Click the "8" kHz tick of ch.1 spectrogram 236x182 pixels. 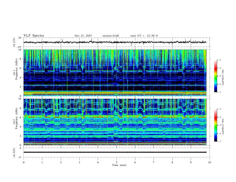point(21,59)
